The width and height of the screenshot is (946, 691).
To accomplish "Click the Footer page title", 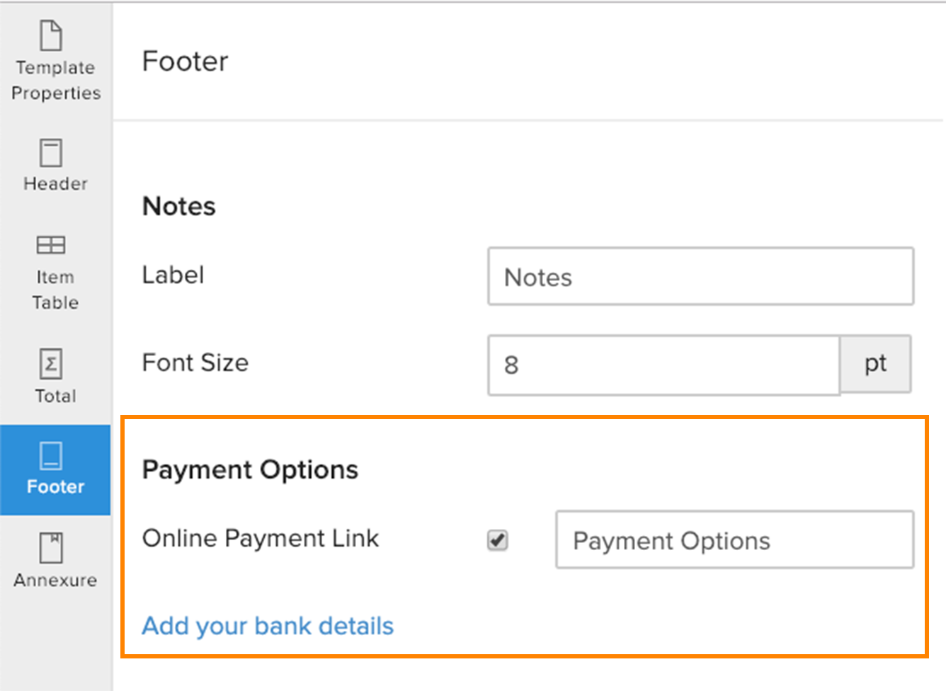I will pyautogui.click(x=185, y=62).
